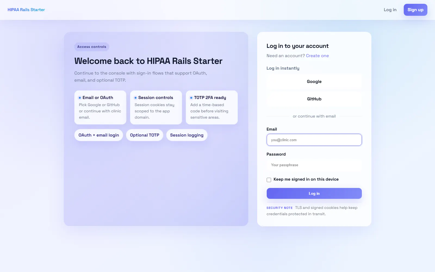The width and height of the screenshot is (435, 272).
Task: Click the Email or OAuth feature card
Action: pyautogui.click(x=100, y=107)
